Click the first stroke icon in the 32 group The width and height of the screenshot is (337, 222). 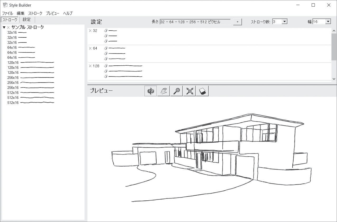[106, 31]
